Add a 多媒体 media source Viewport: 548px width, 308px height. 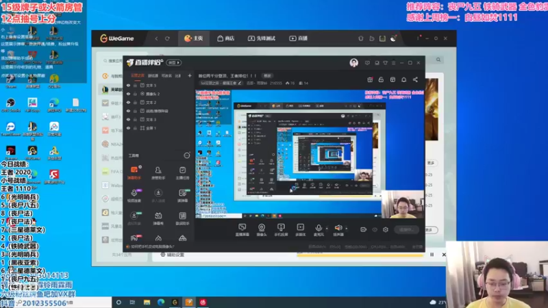click(300, 230)
